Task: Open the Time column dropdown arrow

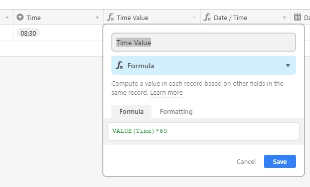Action: tap(97, 18)
